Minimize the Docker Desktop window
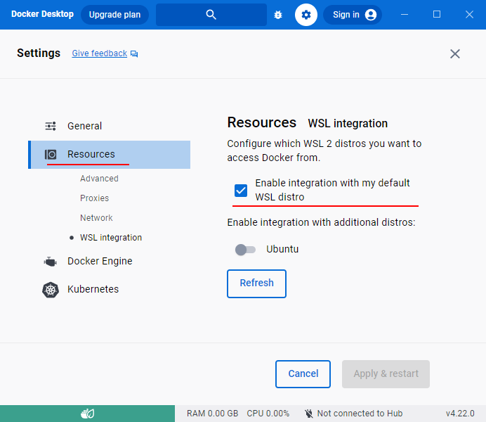Image resolution: width=486 pixels, height=422 pixels. pos(405,15)
